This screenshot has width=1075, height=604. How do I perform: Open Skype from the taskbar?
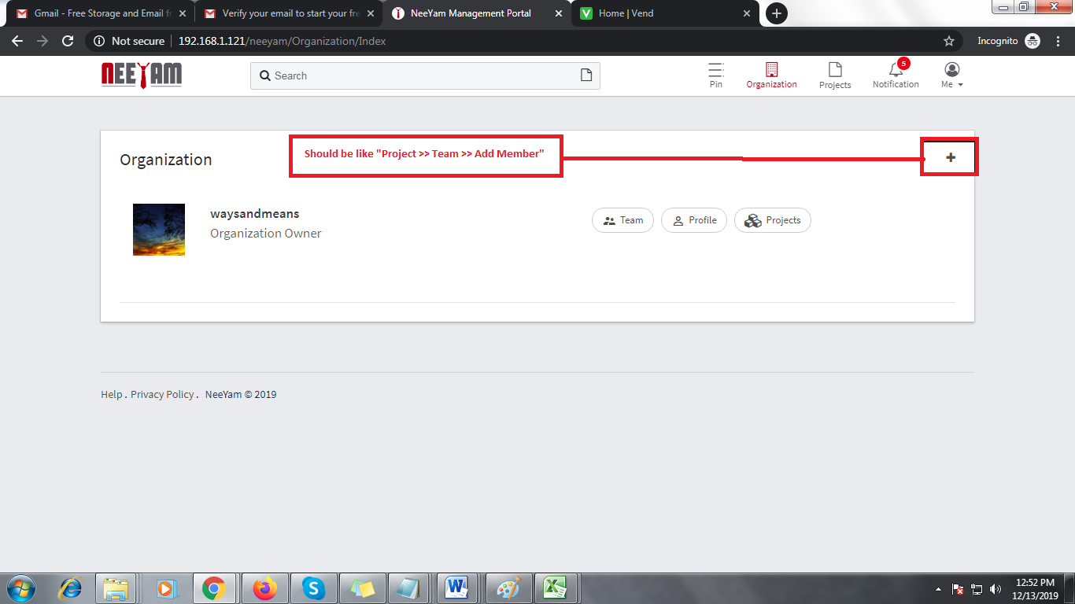(x=314, y=587)
